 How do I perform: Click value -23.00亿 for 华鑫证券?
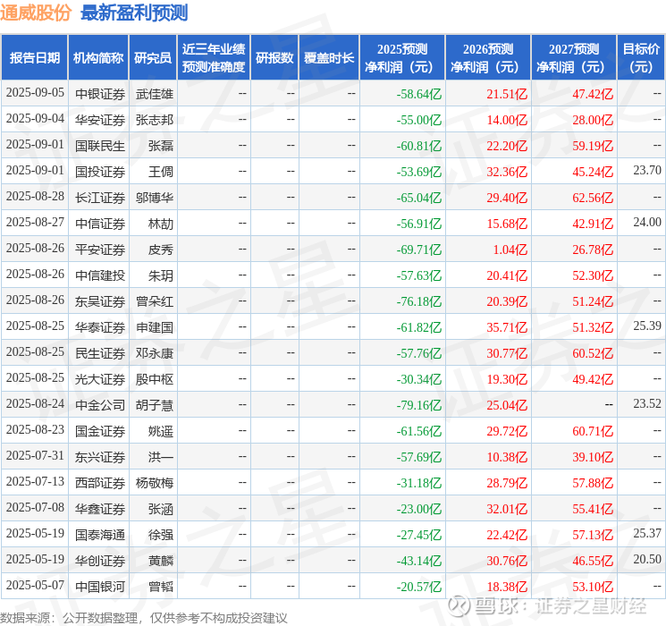pyautogui.click(x=418, y=509)
